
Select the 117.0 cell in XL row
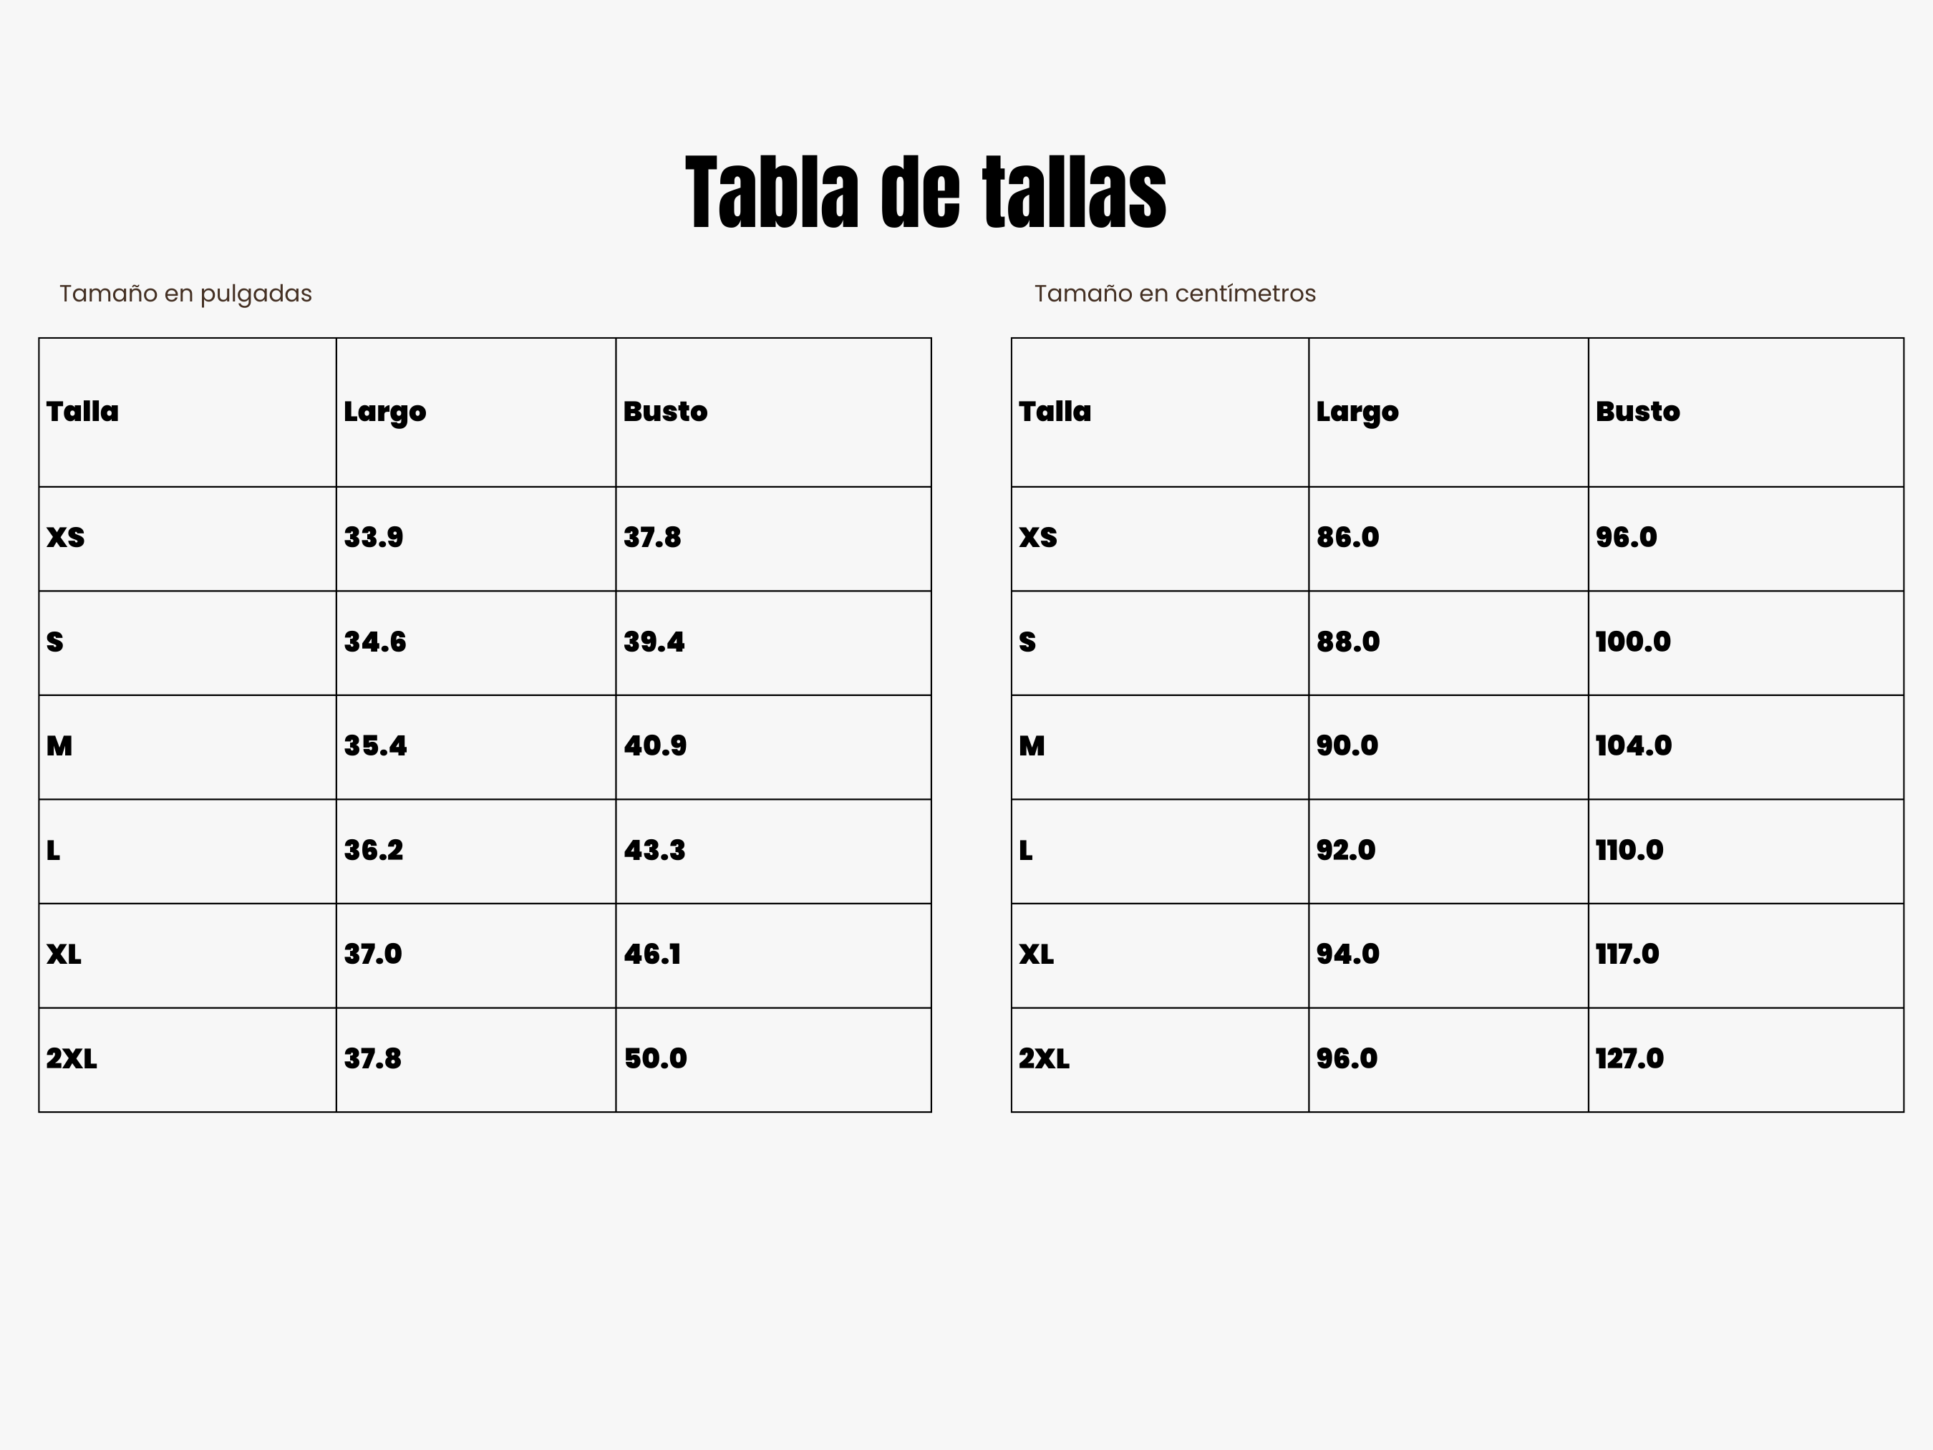1627,954
